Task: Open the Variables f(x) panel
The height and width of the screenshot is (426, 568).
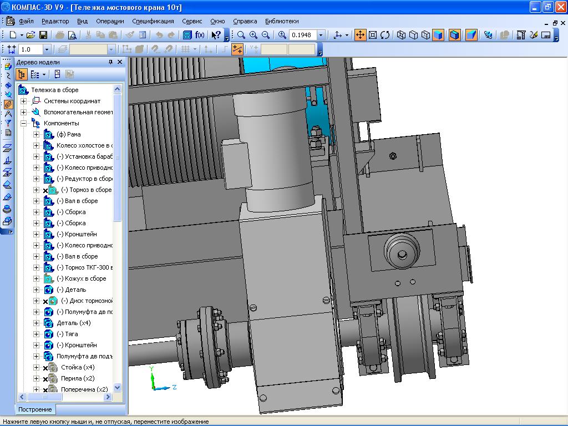Action: click(200, 35)
